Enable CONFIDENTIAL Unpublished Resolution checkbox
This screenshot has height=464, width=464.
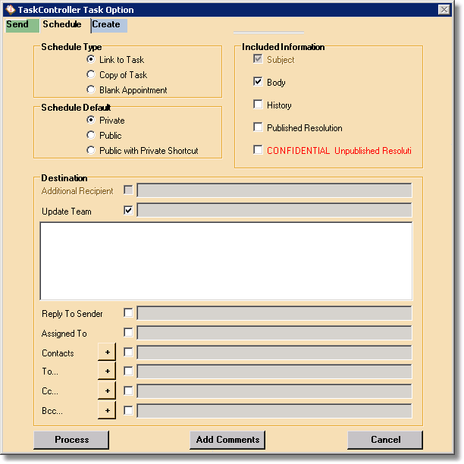[x=259, y=150]
